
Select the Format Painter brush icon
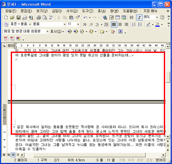coord(77,18)
